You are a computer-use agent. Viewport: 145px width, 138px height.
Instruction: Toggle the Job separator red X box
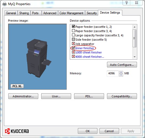(x=73, y=44)
